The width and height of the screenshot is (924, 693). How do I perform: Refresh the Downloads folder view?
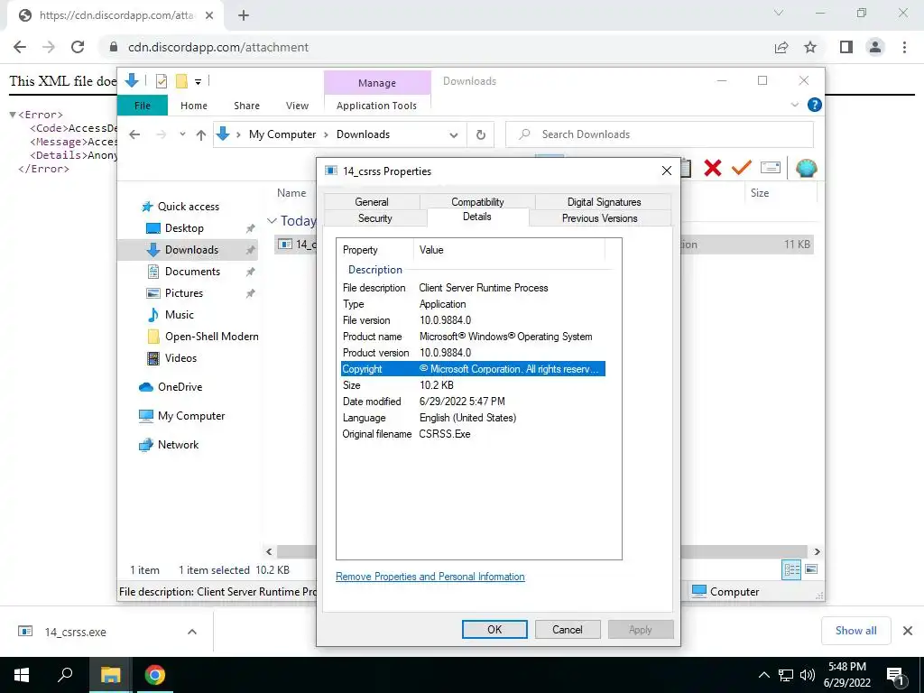click(x=481, y=135)
